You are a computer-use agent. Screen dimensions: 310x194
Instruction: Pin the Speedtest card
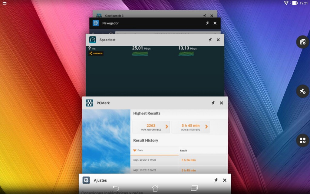(210, 40)
